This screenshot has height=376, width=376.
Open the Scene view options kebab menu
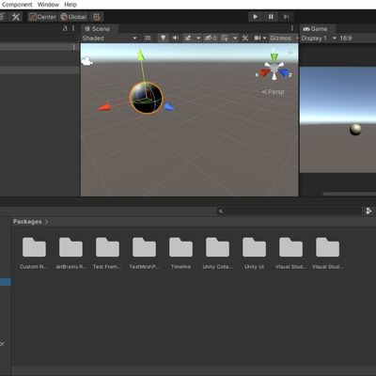[x=292, y=28]
